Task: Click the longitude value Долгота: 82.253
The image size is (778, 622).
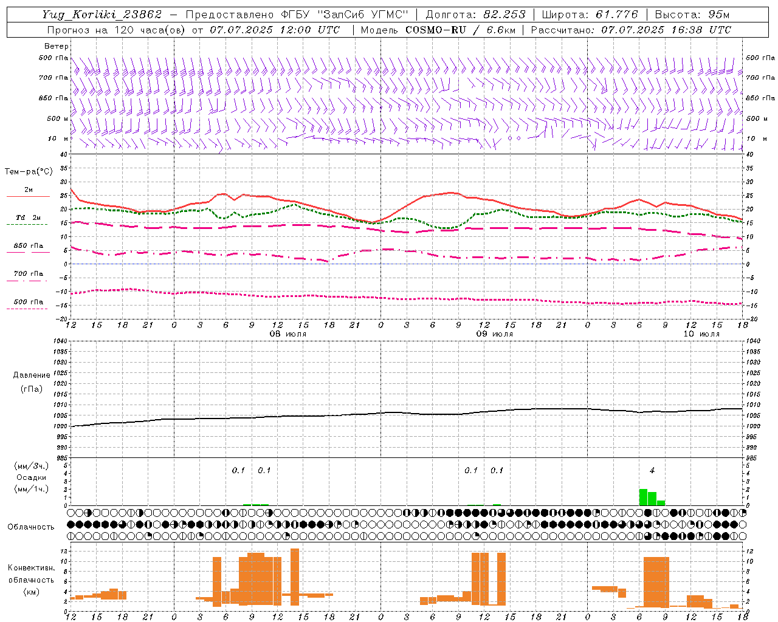Action: [476, 15]
